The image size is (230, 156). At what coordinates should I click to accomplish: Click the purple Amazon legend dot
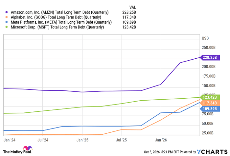coord(7,12)
